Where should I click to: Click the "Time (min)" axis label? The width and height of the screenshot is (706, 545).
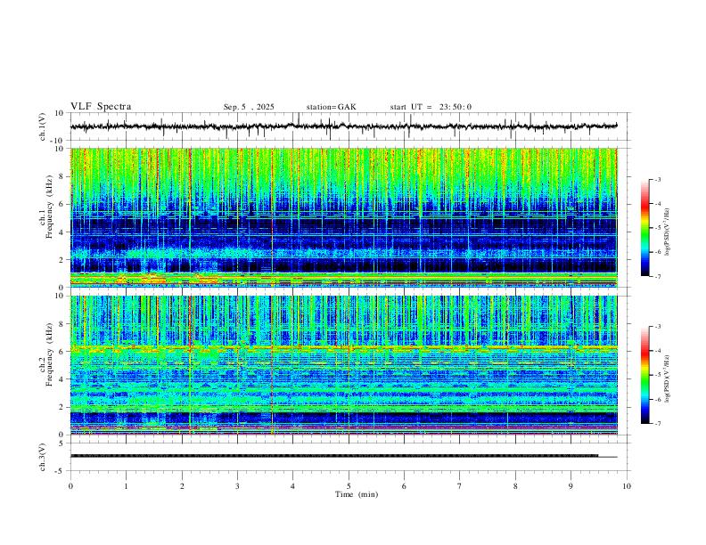coord(357,494)
